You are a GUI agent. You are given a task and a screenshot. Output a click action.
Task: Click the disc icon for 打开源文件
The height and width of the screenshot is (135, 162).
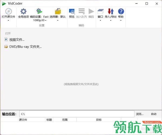(8, 11)
